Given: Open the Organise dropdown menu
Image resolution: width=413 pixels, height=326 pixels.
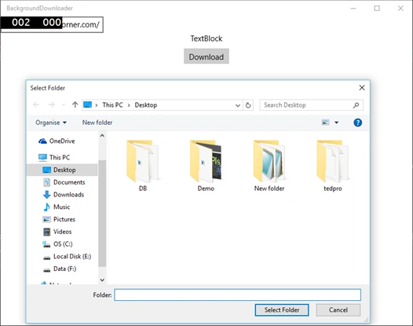Looking at the screenshot, I should 51,123.
